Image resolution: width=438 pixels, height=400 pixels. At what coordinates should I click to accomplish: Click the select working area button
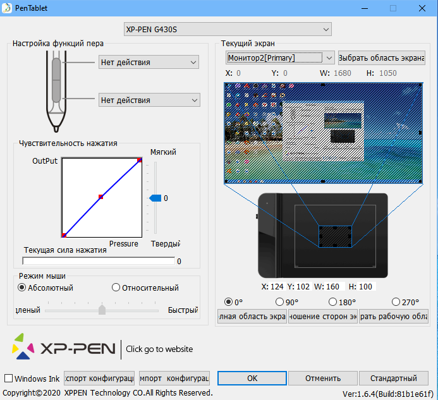click(x=394, y=317)
